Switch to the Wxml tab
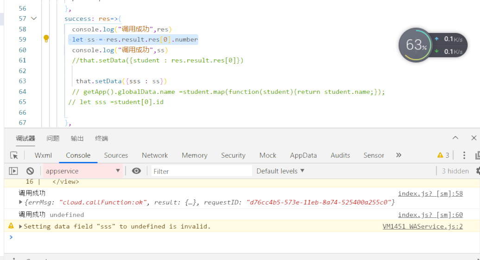This screenshot has width=480, height=260. 43,155
